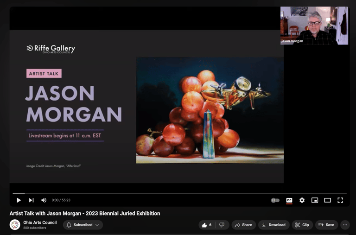356x235 pixels.
Task: Skip to the next video
Action: (32, 200)
